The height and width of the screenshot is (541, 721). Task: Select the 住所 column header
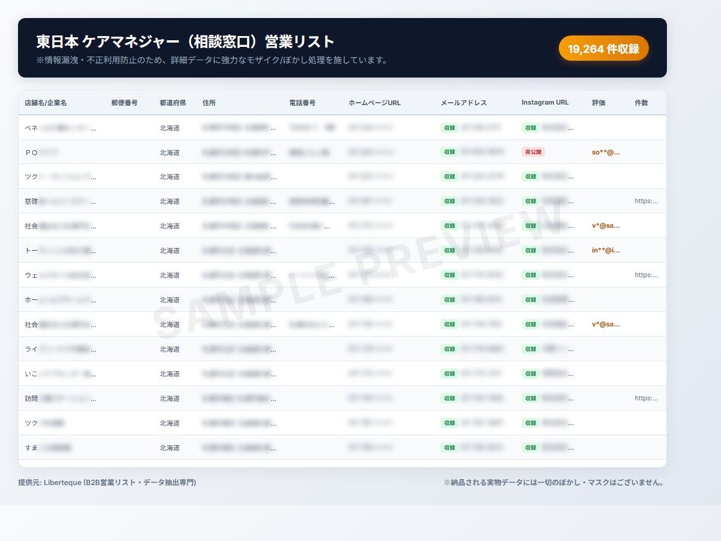coord(209,103)
